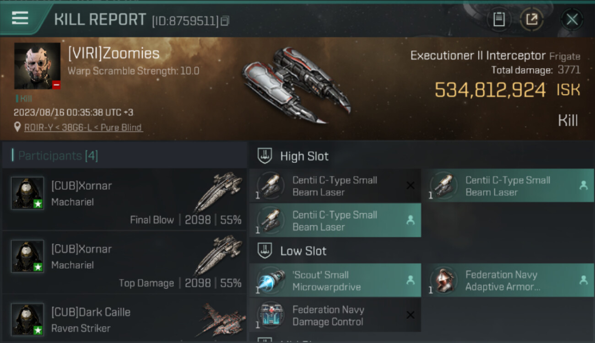
Task: Open ROIR-Y Pure Blind location link
Action: (x=83, y=128)
